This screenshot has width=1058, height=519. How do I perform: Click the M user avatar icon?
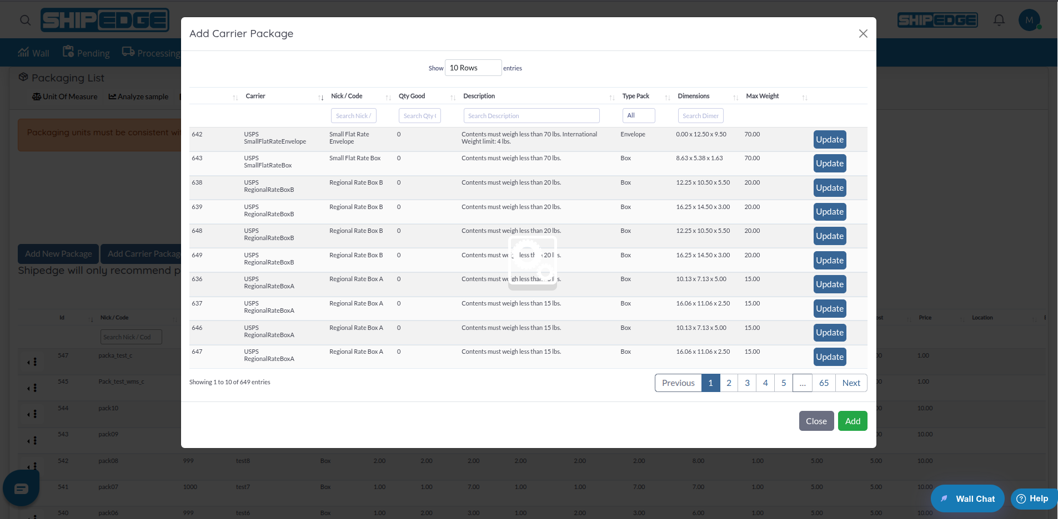click(1029, 20)
